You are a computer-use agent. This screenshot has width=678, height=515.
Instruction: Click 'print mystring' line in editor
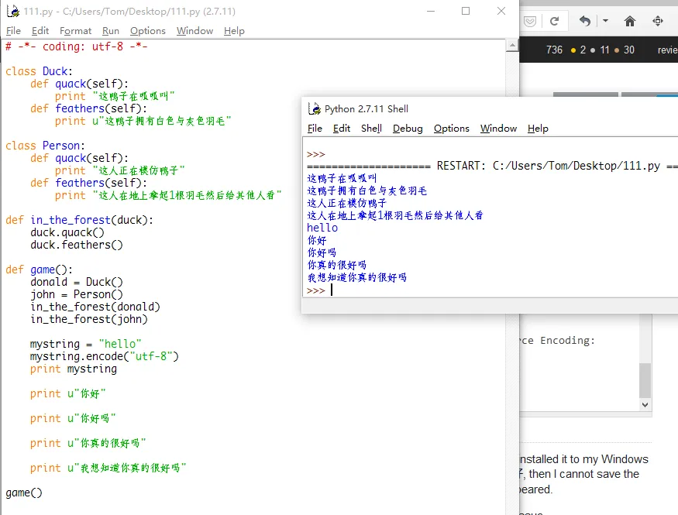click(74, 369)
